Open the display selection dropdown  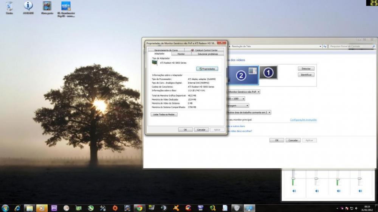[x=243, y=92]
